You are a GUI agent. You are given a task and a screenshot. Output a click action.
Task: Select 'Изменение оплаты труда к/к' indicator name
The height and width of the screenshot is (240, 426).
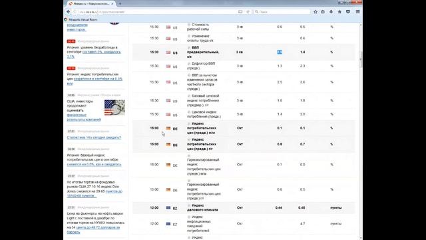point(200,38)
